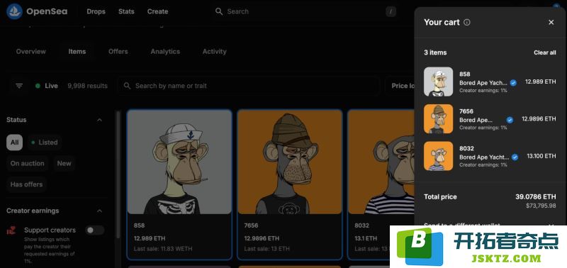The image size is (567, 268).
Task: Open the ape 8032 item image
Action: tap(381, 162)
